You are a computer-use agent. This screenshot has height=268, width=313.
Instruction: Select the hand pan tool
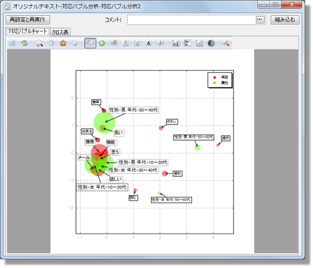tap(51, 43)
